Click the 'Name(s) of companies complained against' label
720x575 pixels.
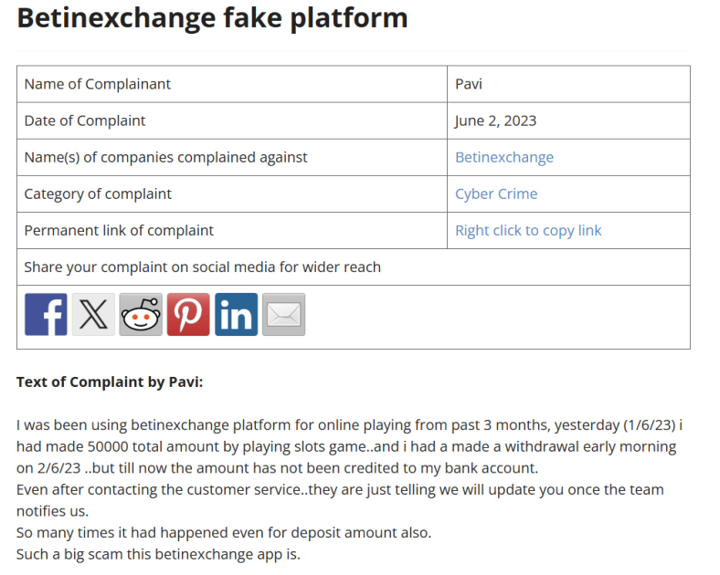pos(165,157)
